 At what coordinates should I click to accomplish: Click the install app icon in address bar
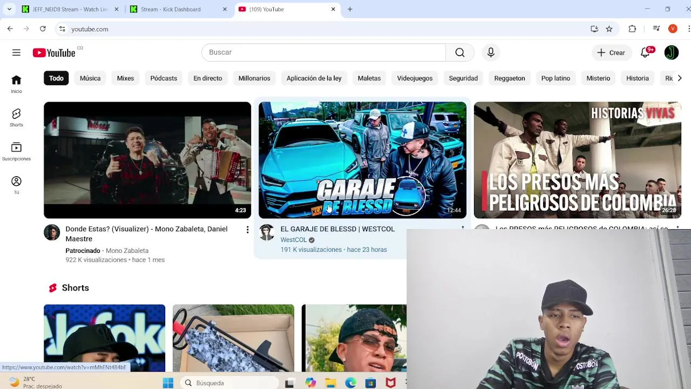(x=594, y=29)
